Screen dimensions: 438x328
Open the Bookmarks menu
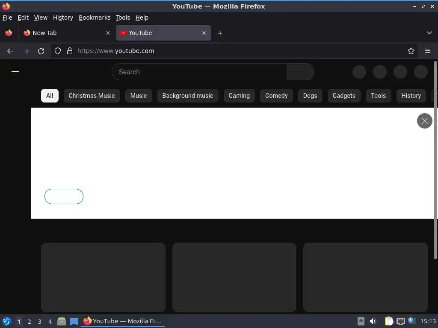[x=95, y=18]
